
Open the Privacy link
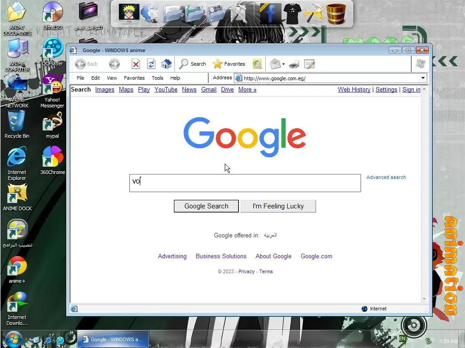247,271
